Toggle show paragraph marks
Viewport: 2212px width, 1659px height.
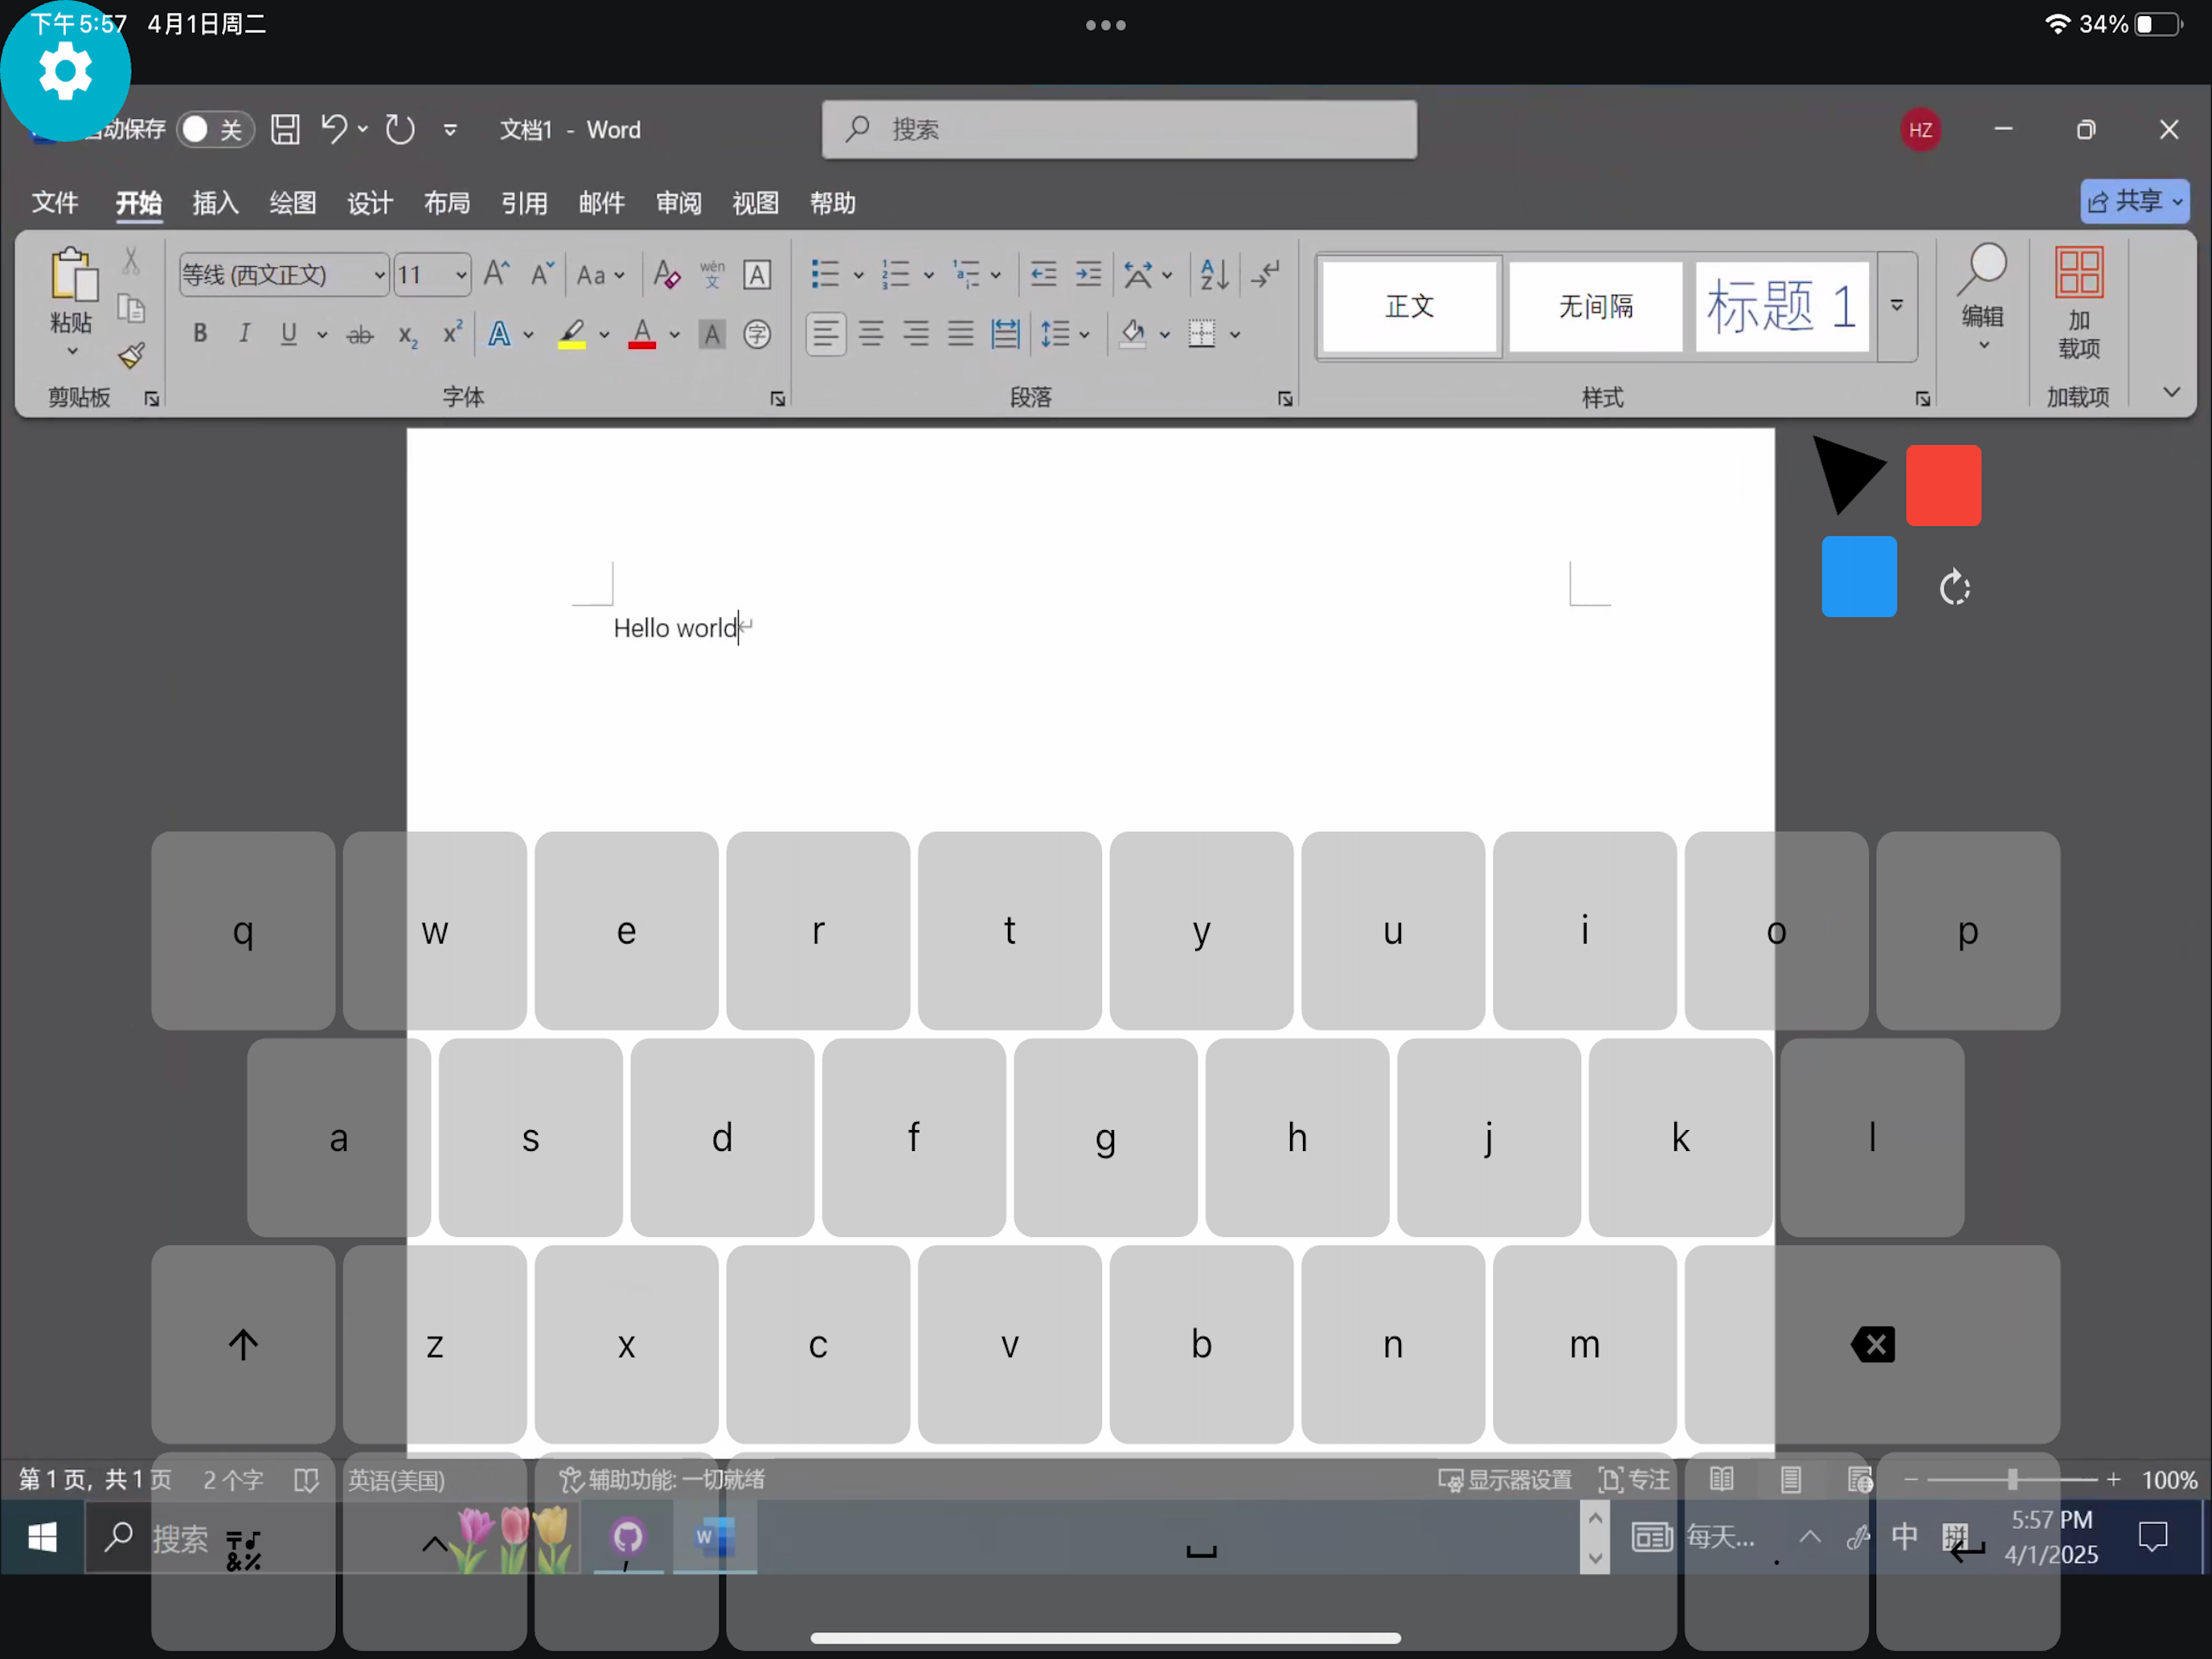[1266, 274]
